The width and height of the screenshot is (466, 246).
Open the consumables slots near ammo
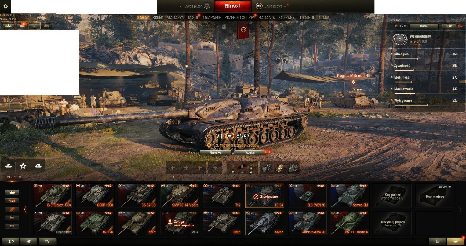pyautogui.click(x=280, y=168)
